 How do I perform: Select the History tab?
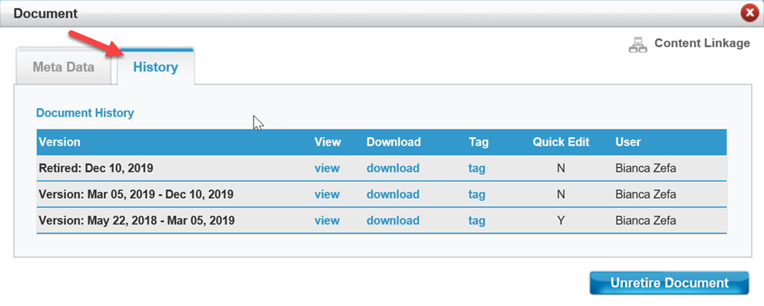pyautogui.click(x=155, y=67)
